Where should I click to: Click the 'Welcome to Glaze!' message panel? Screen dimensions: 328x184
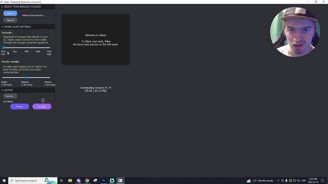(x=96, y=40)
